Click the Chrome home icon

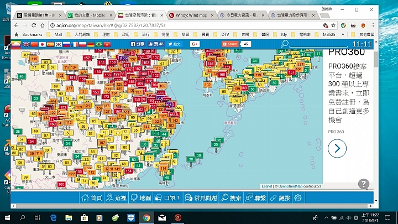click(x=43, y=25)
